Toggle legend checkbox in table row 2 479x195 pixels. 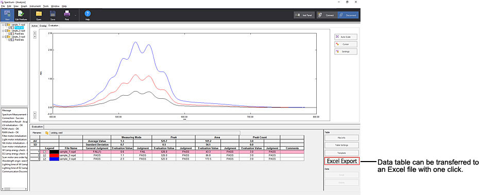[x=45, y=155]
